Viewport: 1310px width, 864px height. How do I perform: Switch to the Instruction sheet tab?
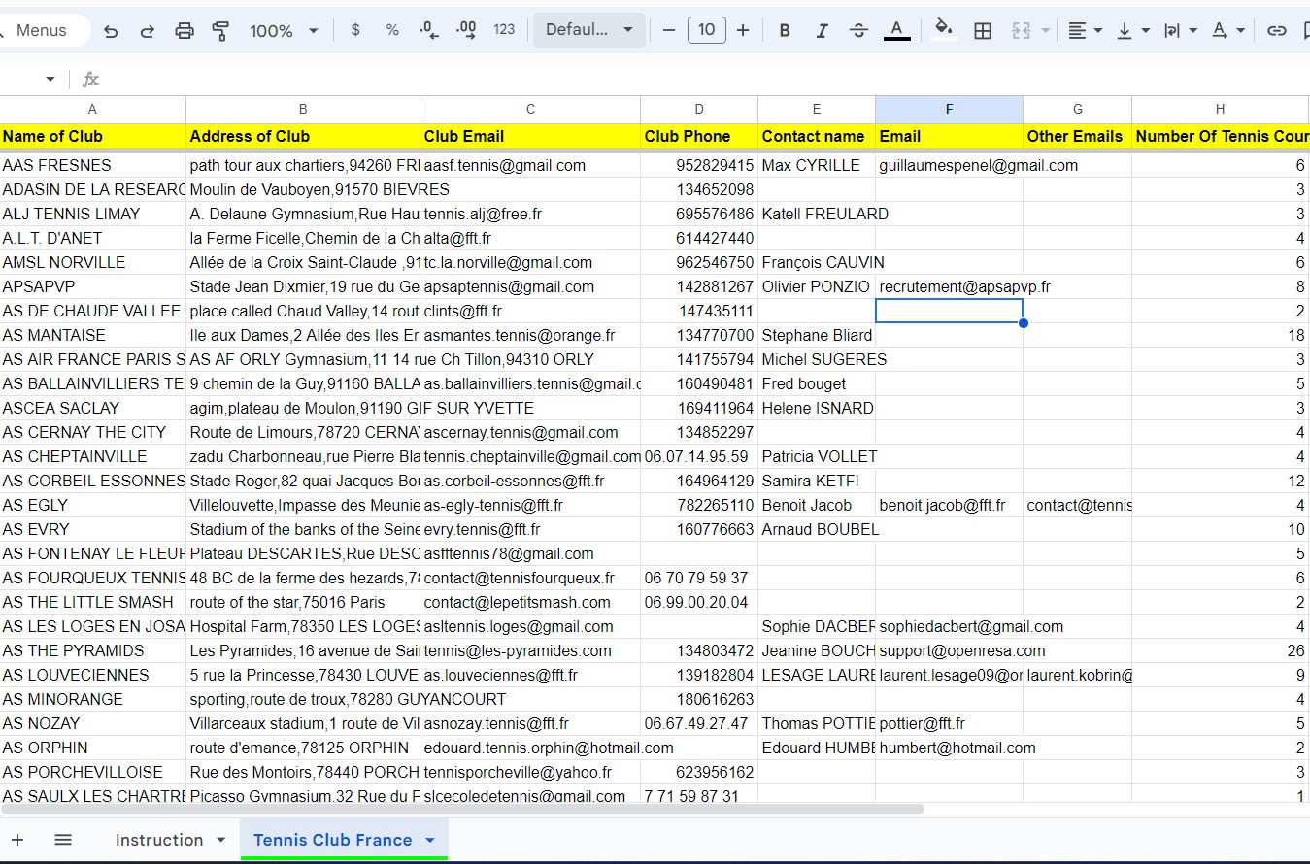coord(159,840)
